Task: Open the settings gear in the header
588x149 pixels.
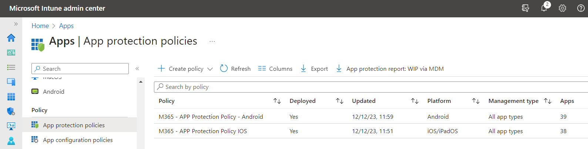Action: [x=562, y=8]
